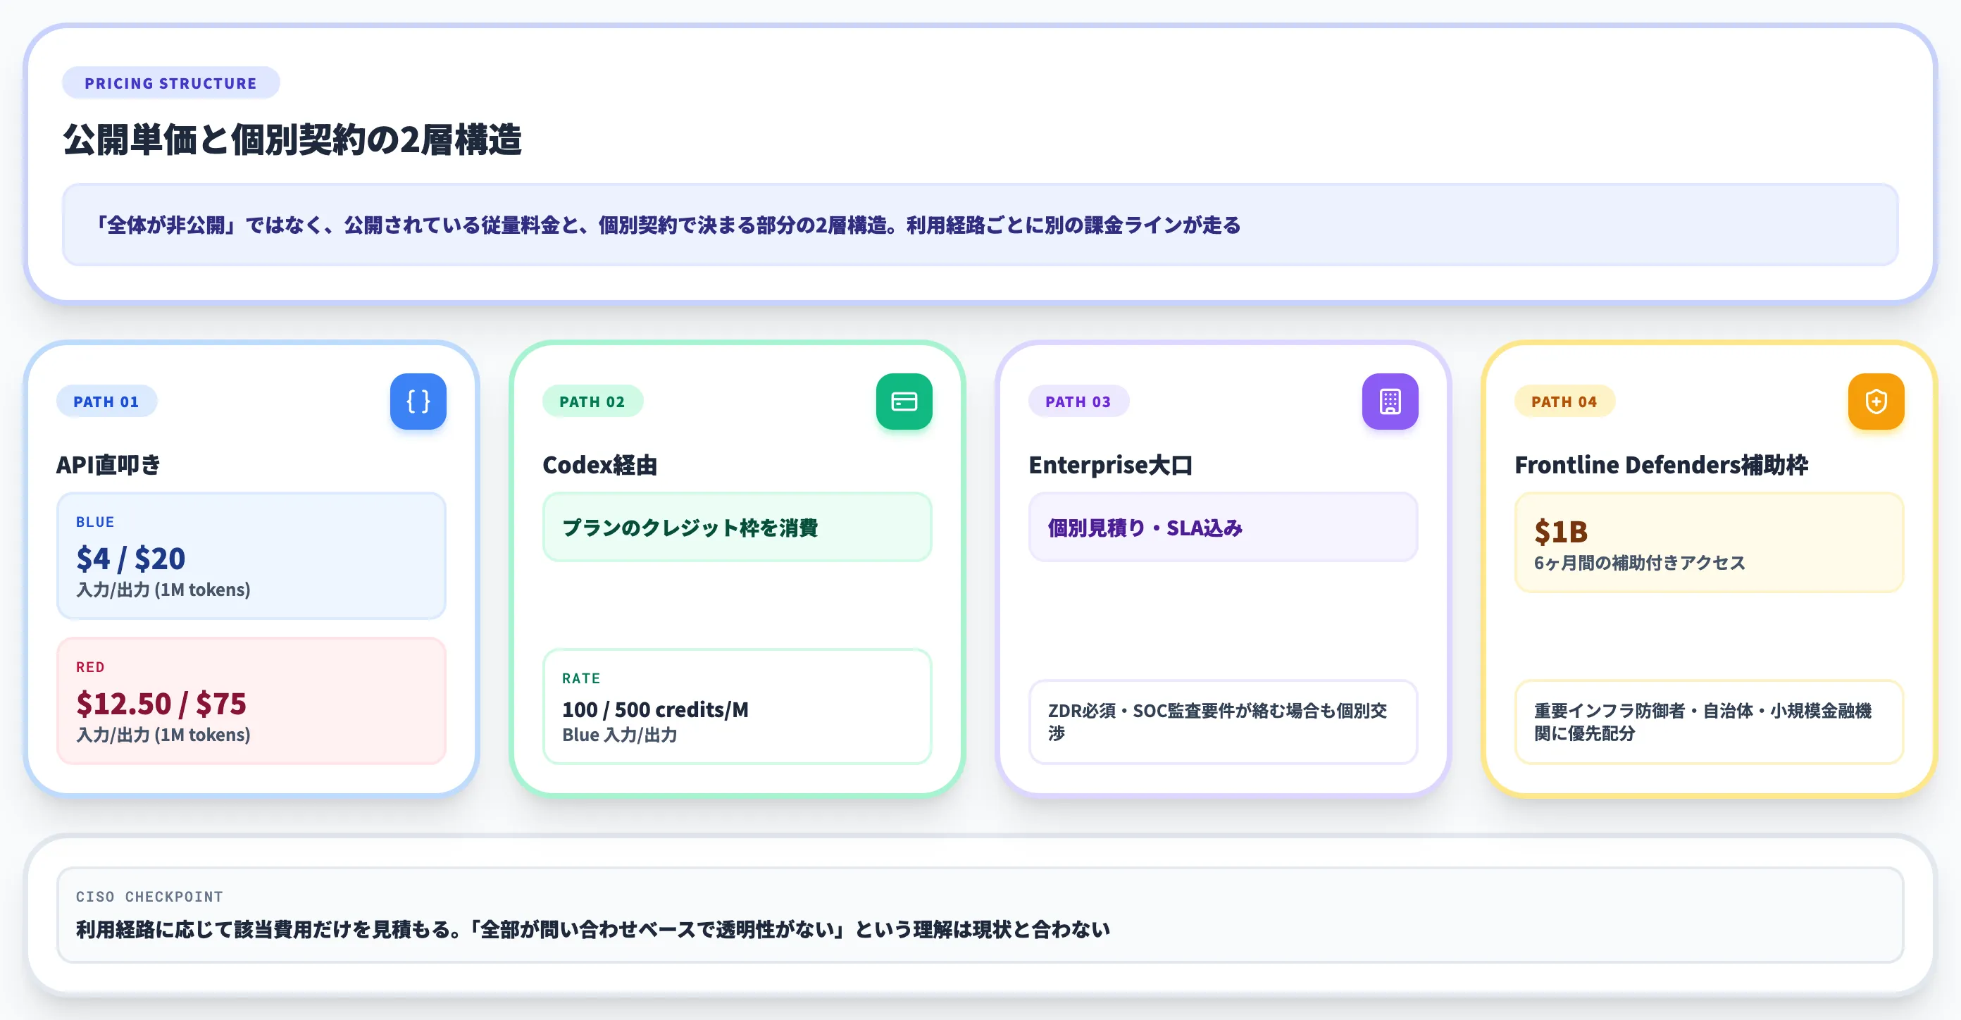
Task: Select the PATH 02 badge
Action: pyautogui.click(x=592, y=401)
